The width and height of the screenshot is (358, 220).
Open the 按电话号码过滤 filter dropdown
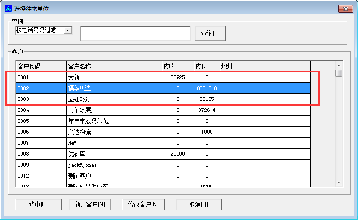(68, 30)
